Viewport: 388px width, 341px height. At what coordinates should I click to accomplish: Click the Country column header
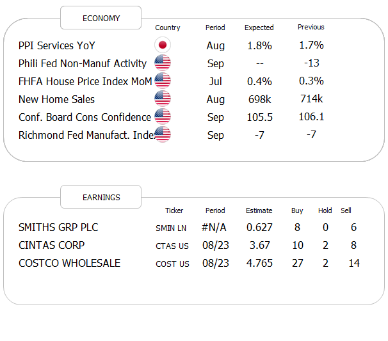pyautogui.click(x=168, y=28)
